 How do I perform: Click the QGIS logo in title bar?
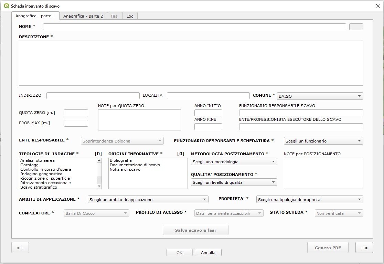[7, 6]
